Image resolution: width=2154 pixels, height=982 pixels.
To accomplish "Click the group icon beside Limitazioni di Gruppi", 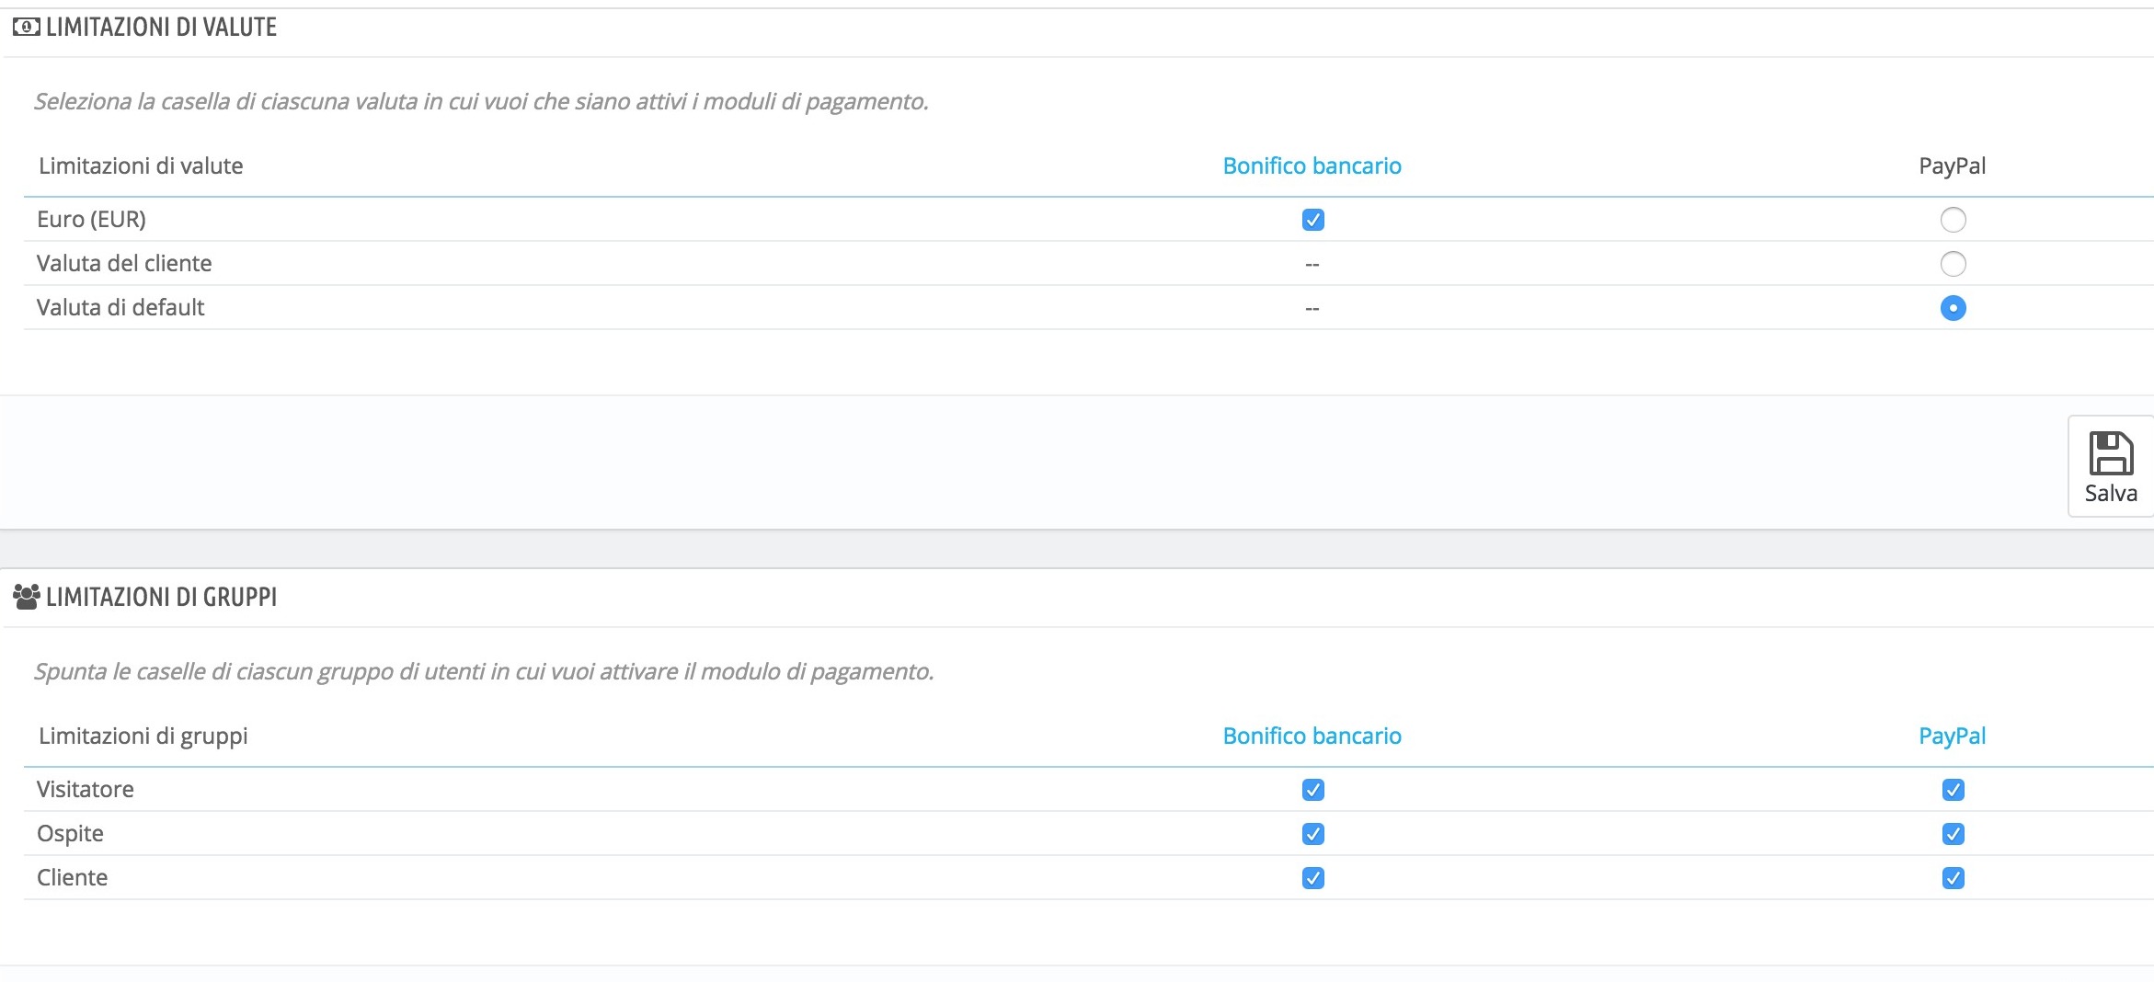I will (27, 598).
